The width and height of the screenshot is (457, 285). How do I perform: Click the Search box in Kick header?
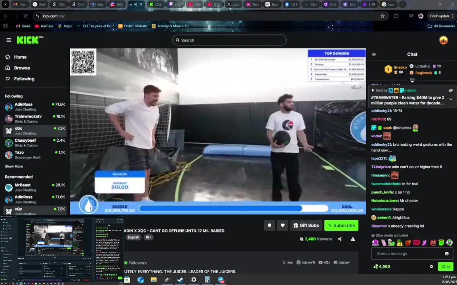[229, 40]
